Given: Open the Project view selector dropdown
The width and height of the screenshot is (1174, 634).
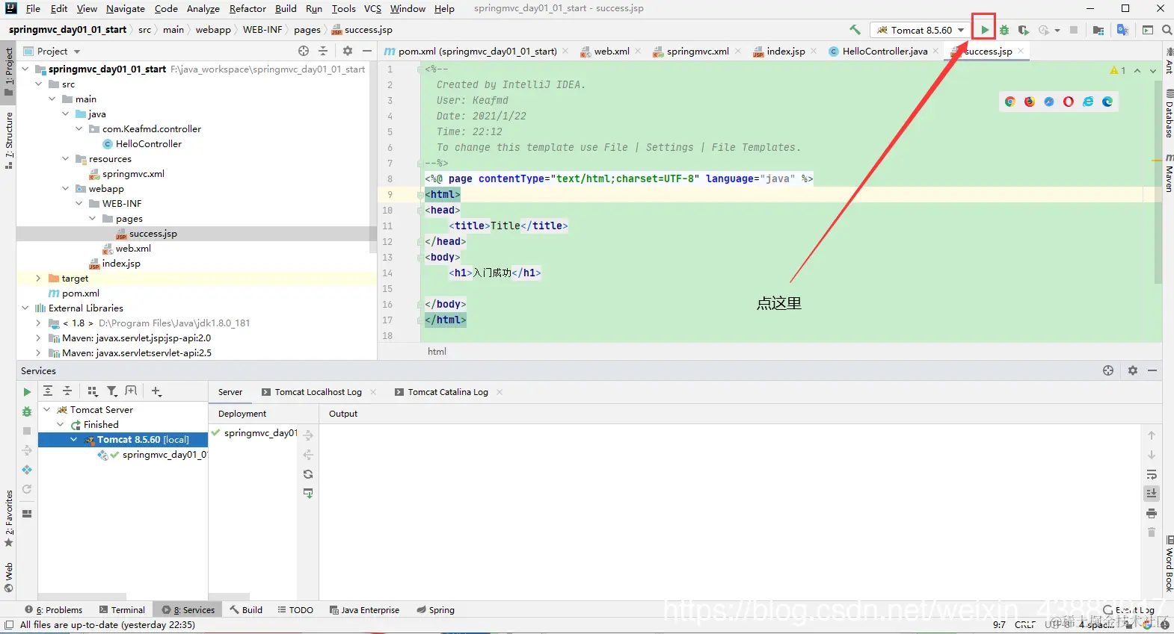Looking at the screenshot, I should tap(52, 51).
